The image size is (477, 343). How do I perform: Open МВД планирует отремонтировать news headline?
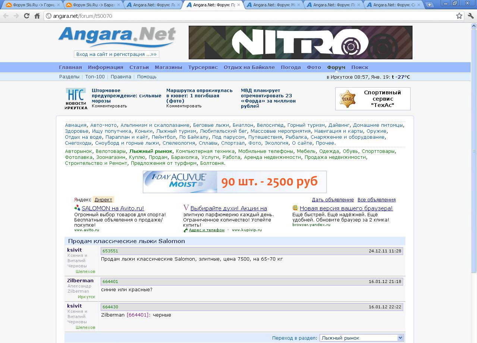tap(268, 98)
